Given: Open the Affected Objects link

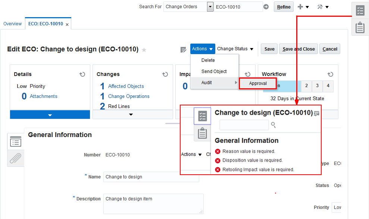Looking at the screenshot, I should pyautogui.click(x=126, y=86).
